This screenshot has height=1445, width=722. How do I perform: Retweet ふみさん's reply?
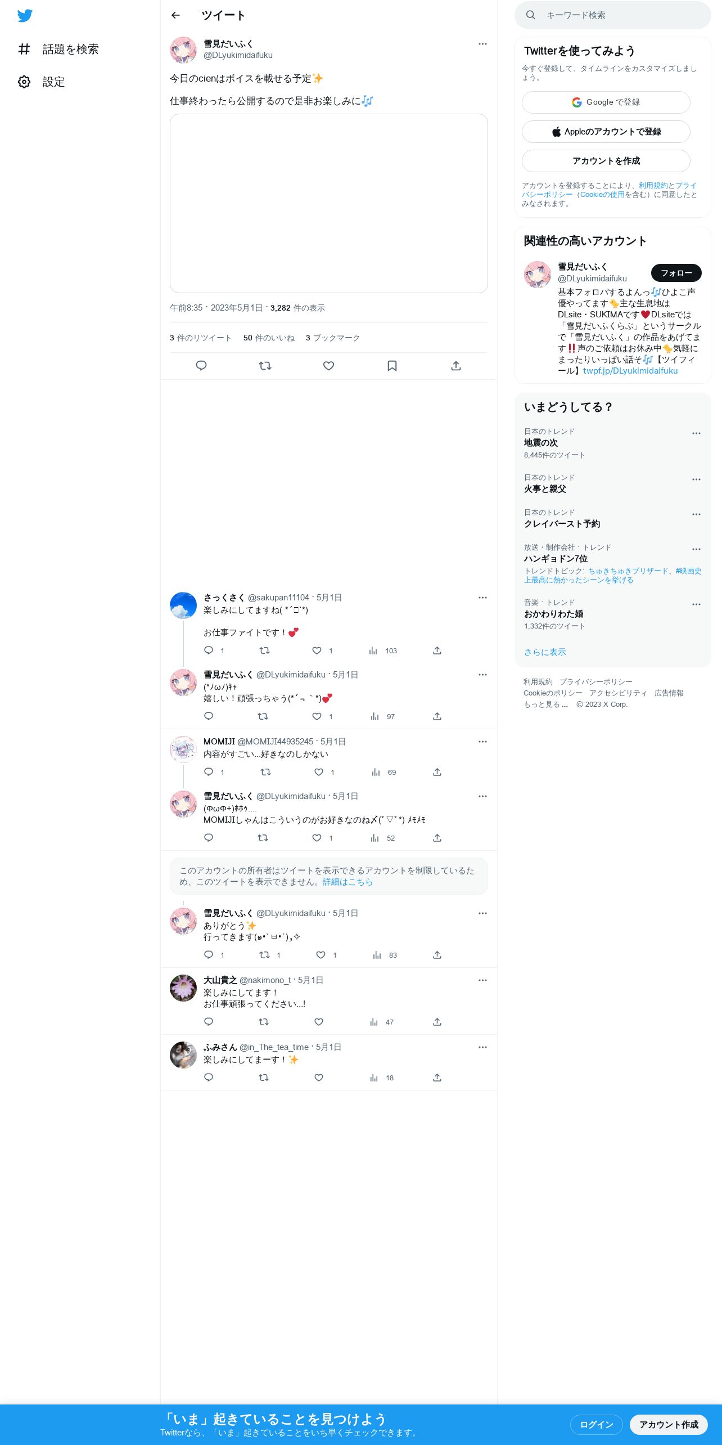point(263,1078)
